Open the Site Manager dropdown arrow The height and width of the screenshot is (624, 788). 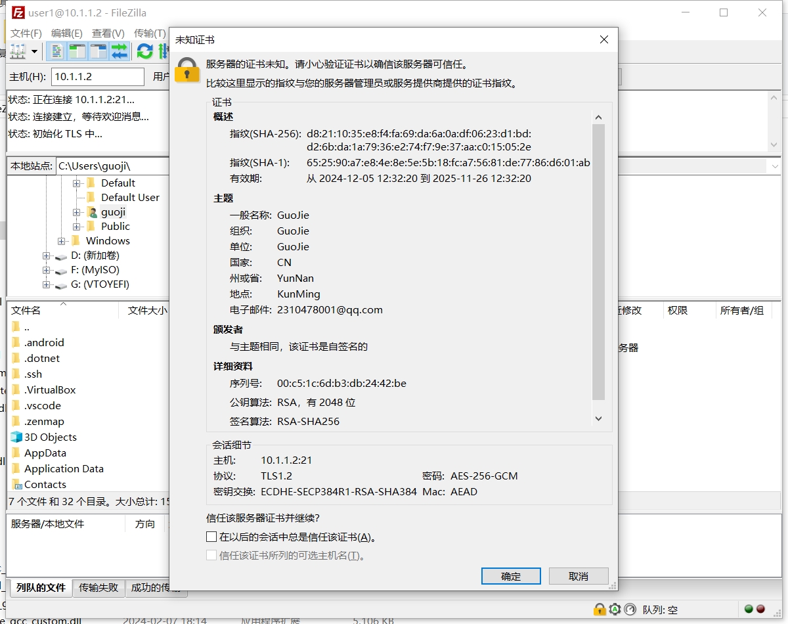coord(34,51)
